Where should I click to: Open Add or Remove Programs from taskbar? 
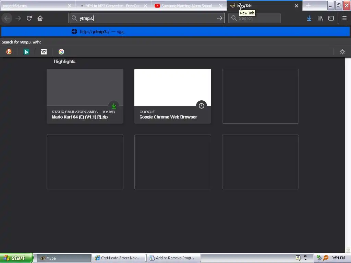pos(173,258)
